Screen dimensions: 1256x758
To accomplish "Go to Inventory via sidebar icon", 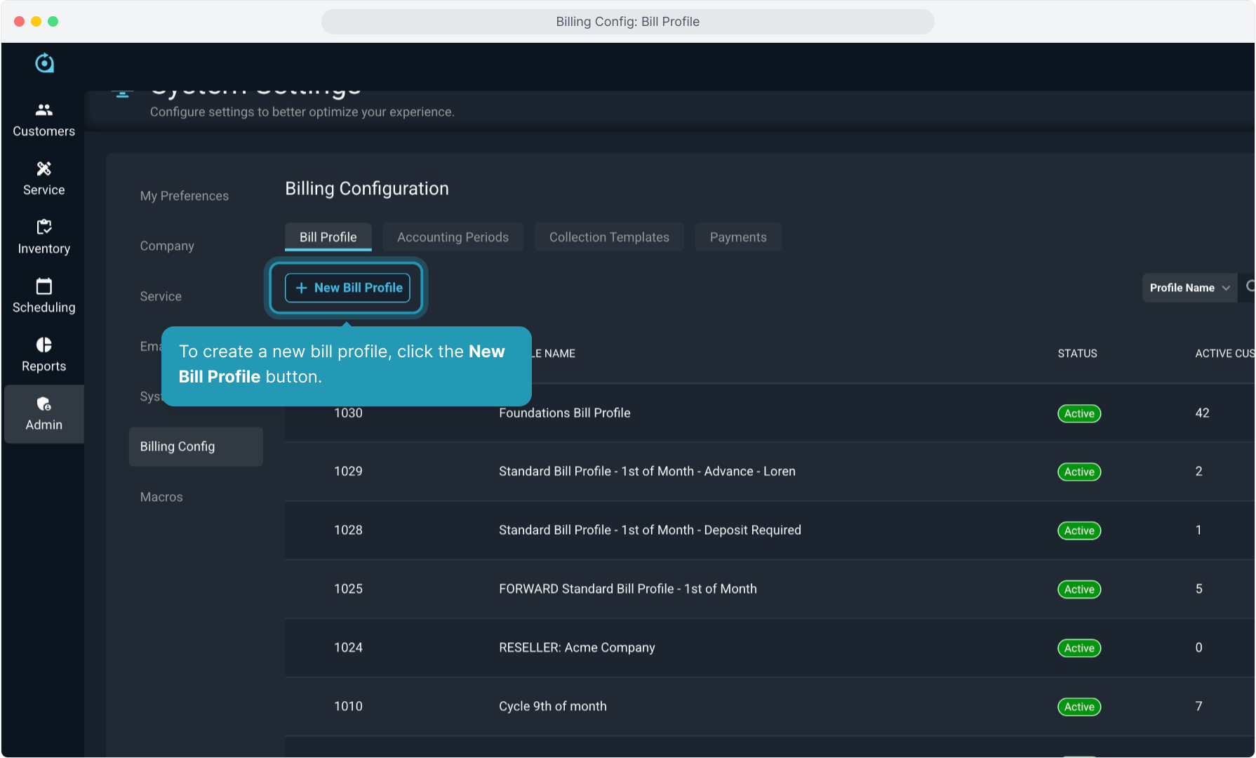I will [x=44, y=227].
